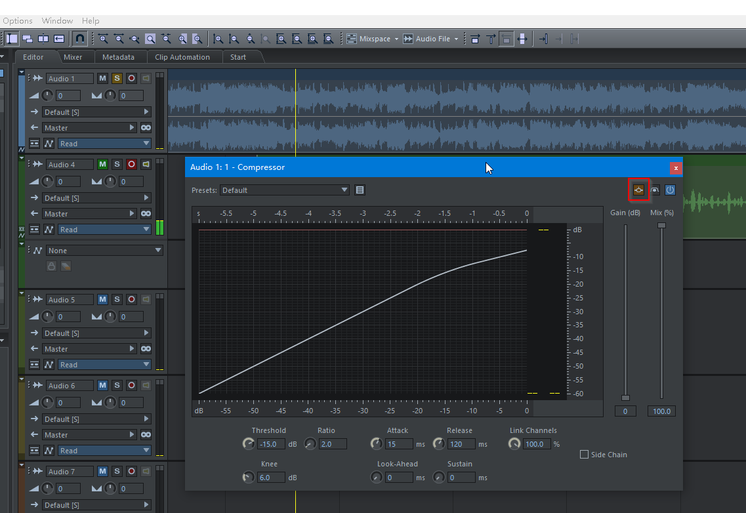Click the Compressor power icon
The image size is (746, 513).
(670, 190)
